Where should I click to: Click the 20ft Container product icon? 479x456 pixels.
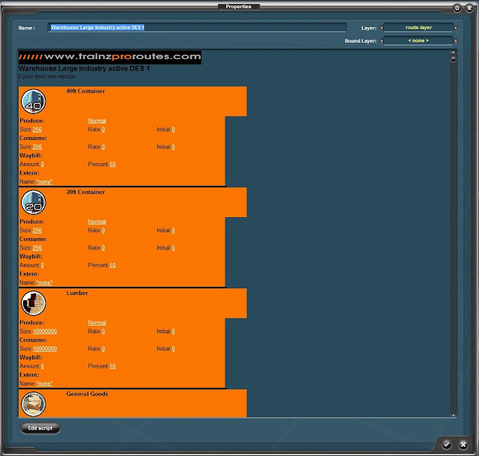click(x=33, y=202)
